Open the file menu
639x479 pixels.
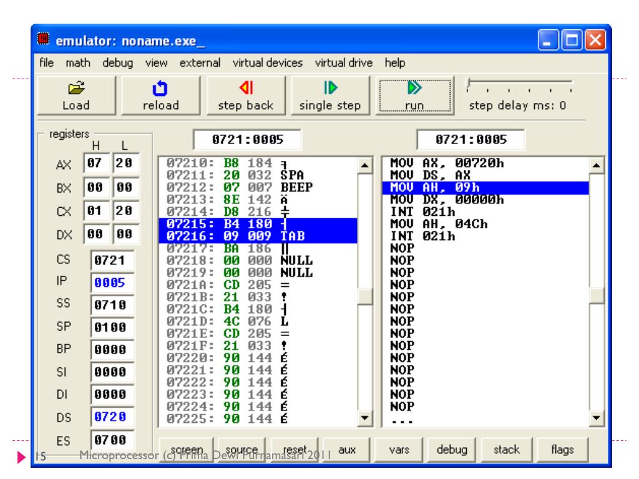[x=46, y=63]
